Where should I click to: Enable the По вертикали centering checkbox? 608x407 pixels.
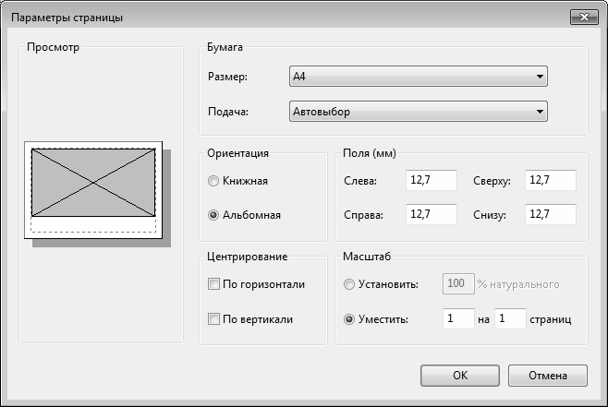click(213, 319)
